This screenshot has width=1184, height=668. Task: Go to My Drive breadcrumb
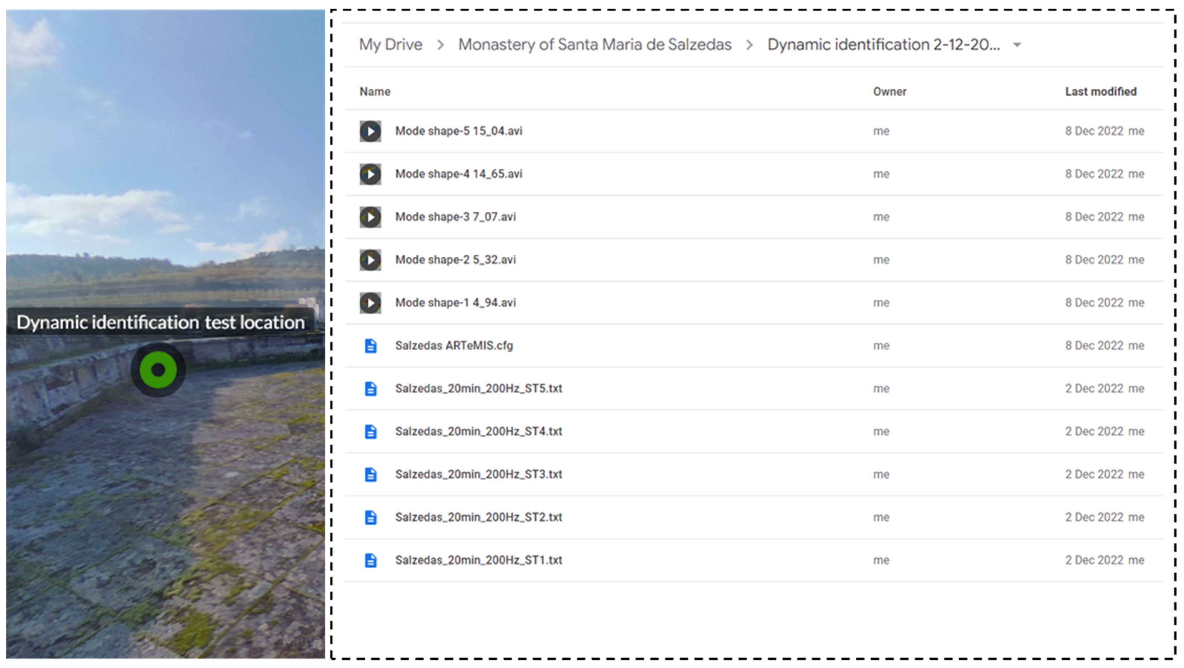click(390, 45)
